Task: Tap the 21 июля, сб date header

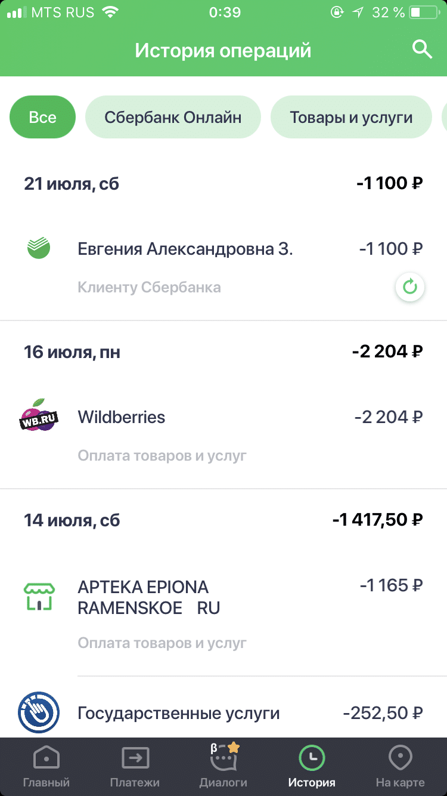Action: point(72,184)
